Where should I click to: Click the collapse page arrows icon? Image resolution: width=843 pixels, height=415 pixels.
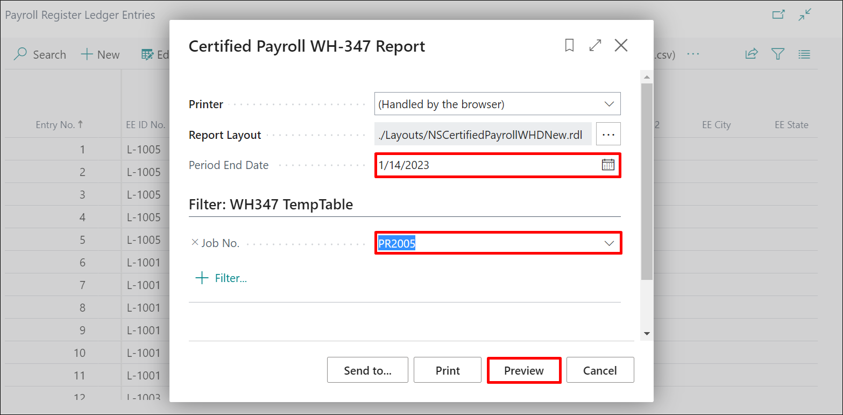click(805, 15)
